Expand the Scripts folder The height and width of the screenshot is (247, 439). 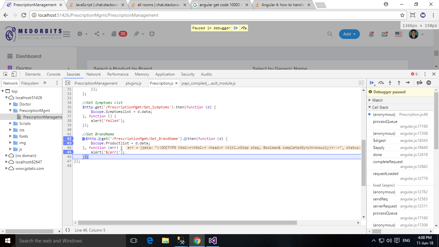tap(11, 123)
